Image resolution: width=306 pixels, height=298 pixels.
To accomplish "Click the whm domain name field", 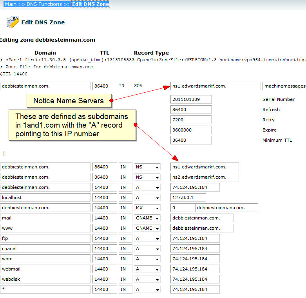I will (x=45, y=259).
